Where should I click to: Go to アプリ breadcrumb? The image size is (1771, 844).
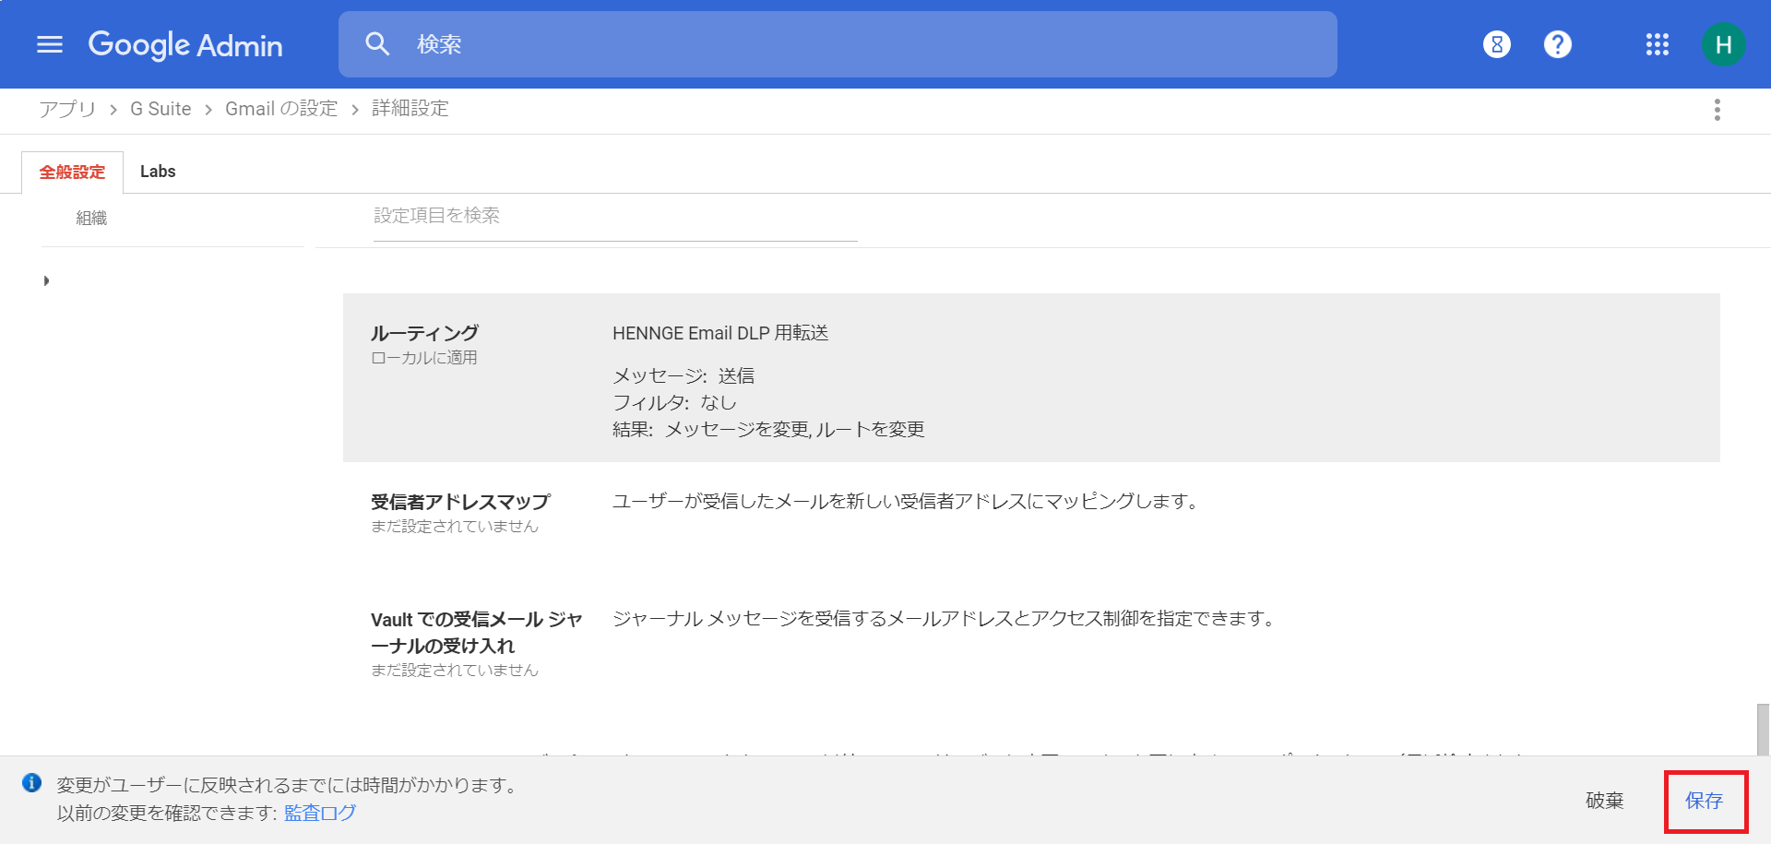tap(67, 109)
